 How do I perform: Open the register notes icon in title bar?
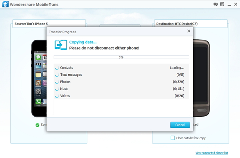[222, 4]
